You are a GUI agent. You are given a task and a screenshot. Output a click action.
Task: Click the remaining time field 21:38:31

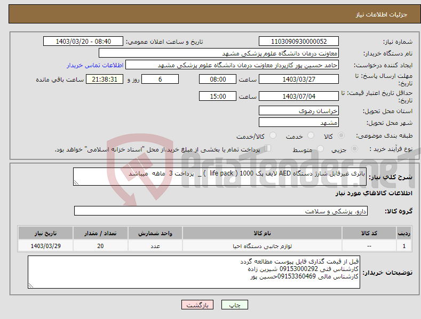(105, 79)
